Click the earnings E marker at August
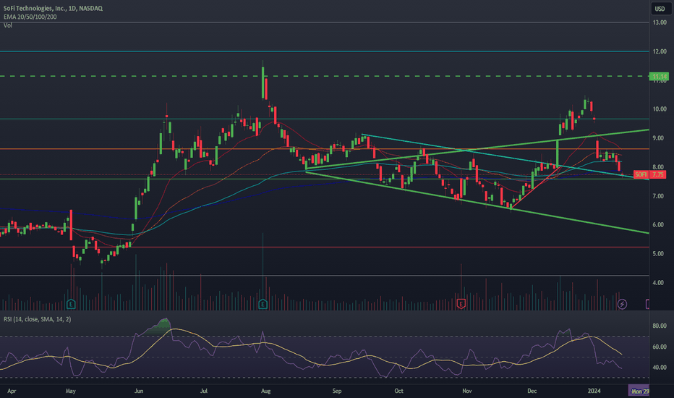The height and width of the screenshot is (398, 674). 263,304
